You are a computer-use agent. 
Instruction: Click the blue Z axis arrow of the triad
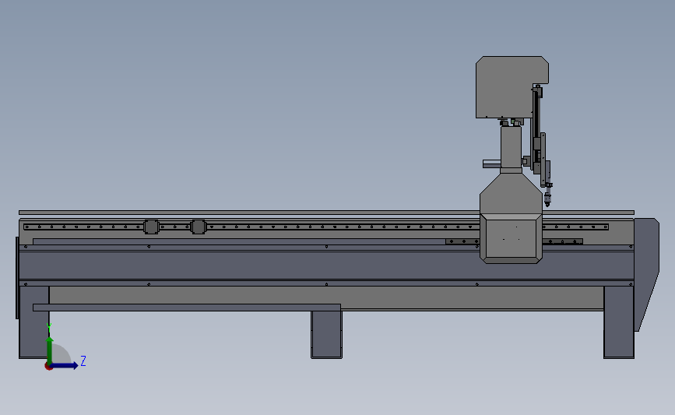pos(65,365)
